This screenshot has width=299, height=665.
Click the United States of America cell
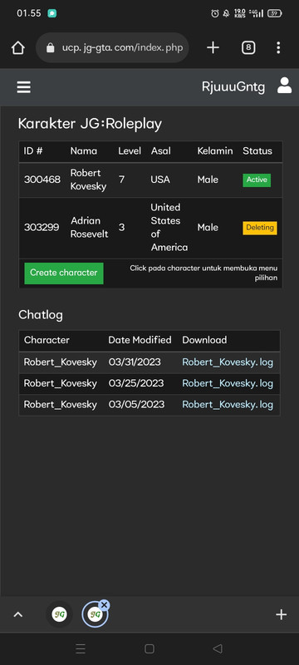point(169,227)
